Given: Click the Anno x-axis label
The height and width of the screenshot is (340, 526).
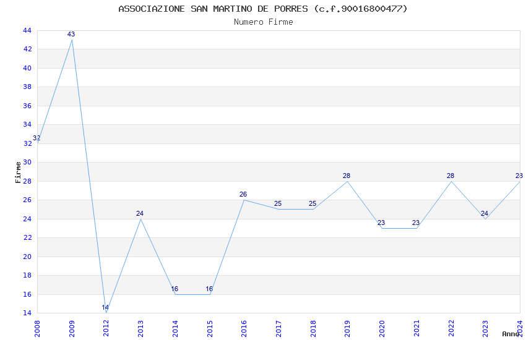Looking at the screenshot, I should (511, 334).
